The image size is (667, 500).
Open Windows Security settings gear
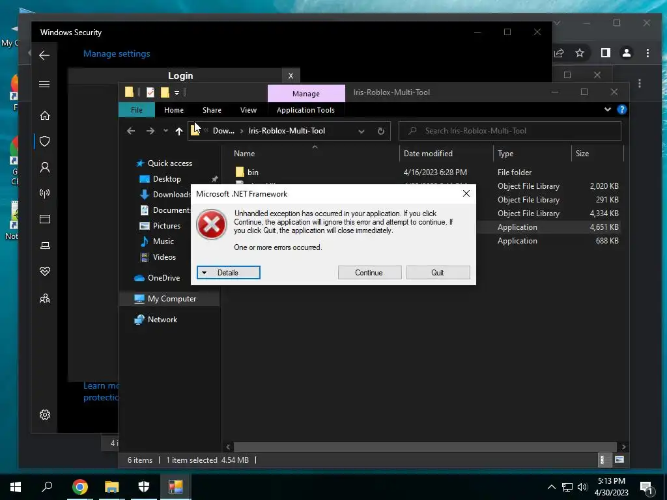(45, 415)
